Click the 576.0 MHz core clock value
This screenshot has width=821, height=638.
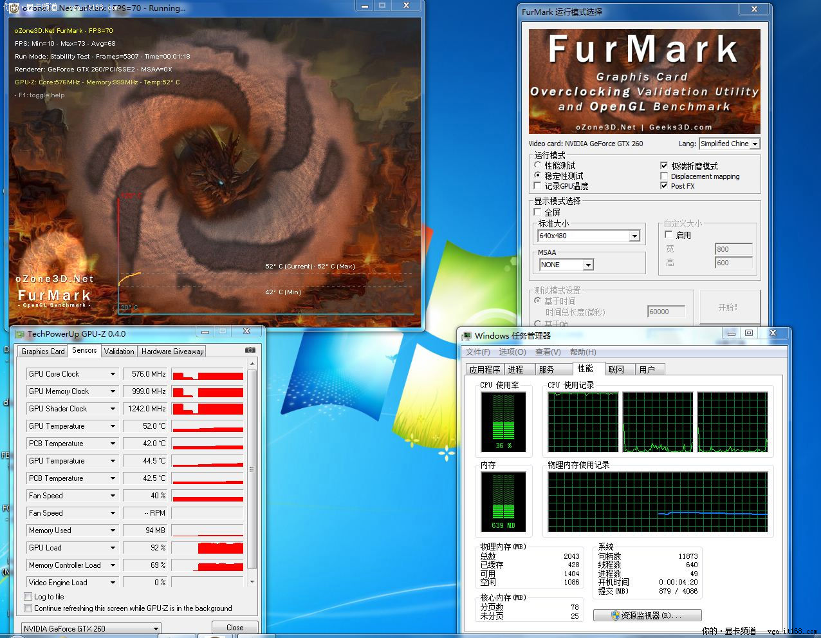click(145, 374)
